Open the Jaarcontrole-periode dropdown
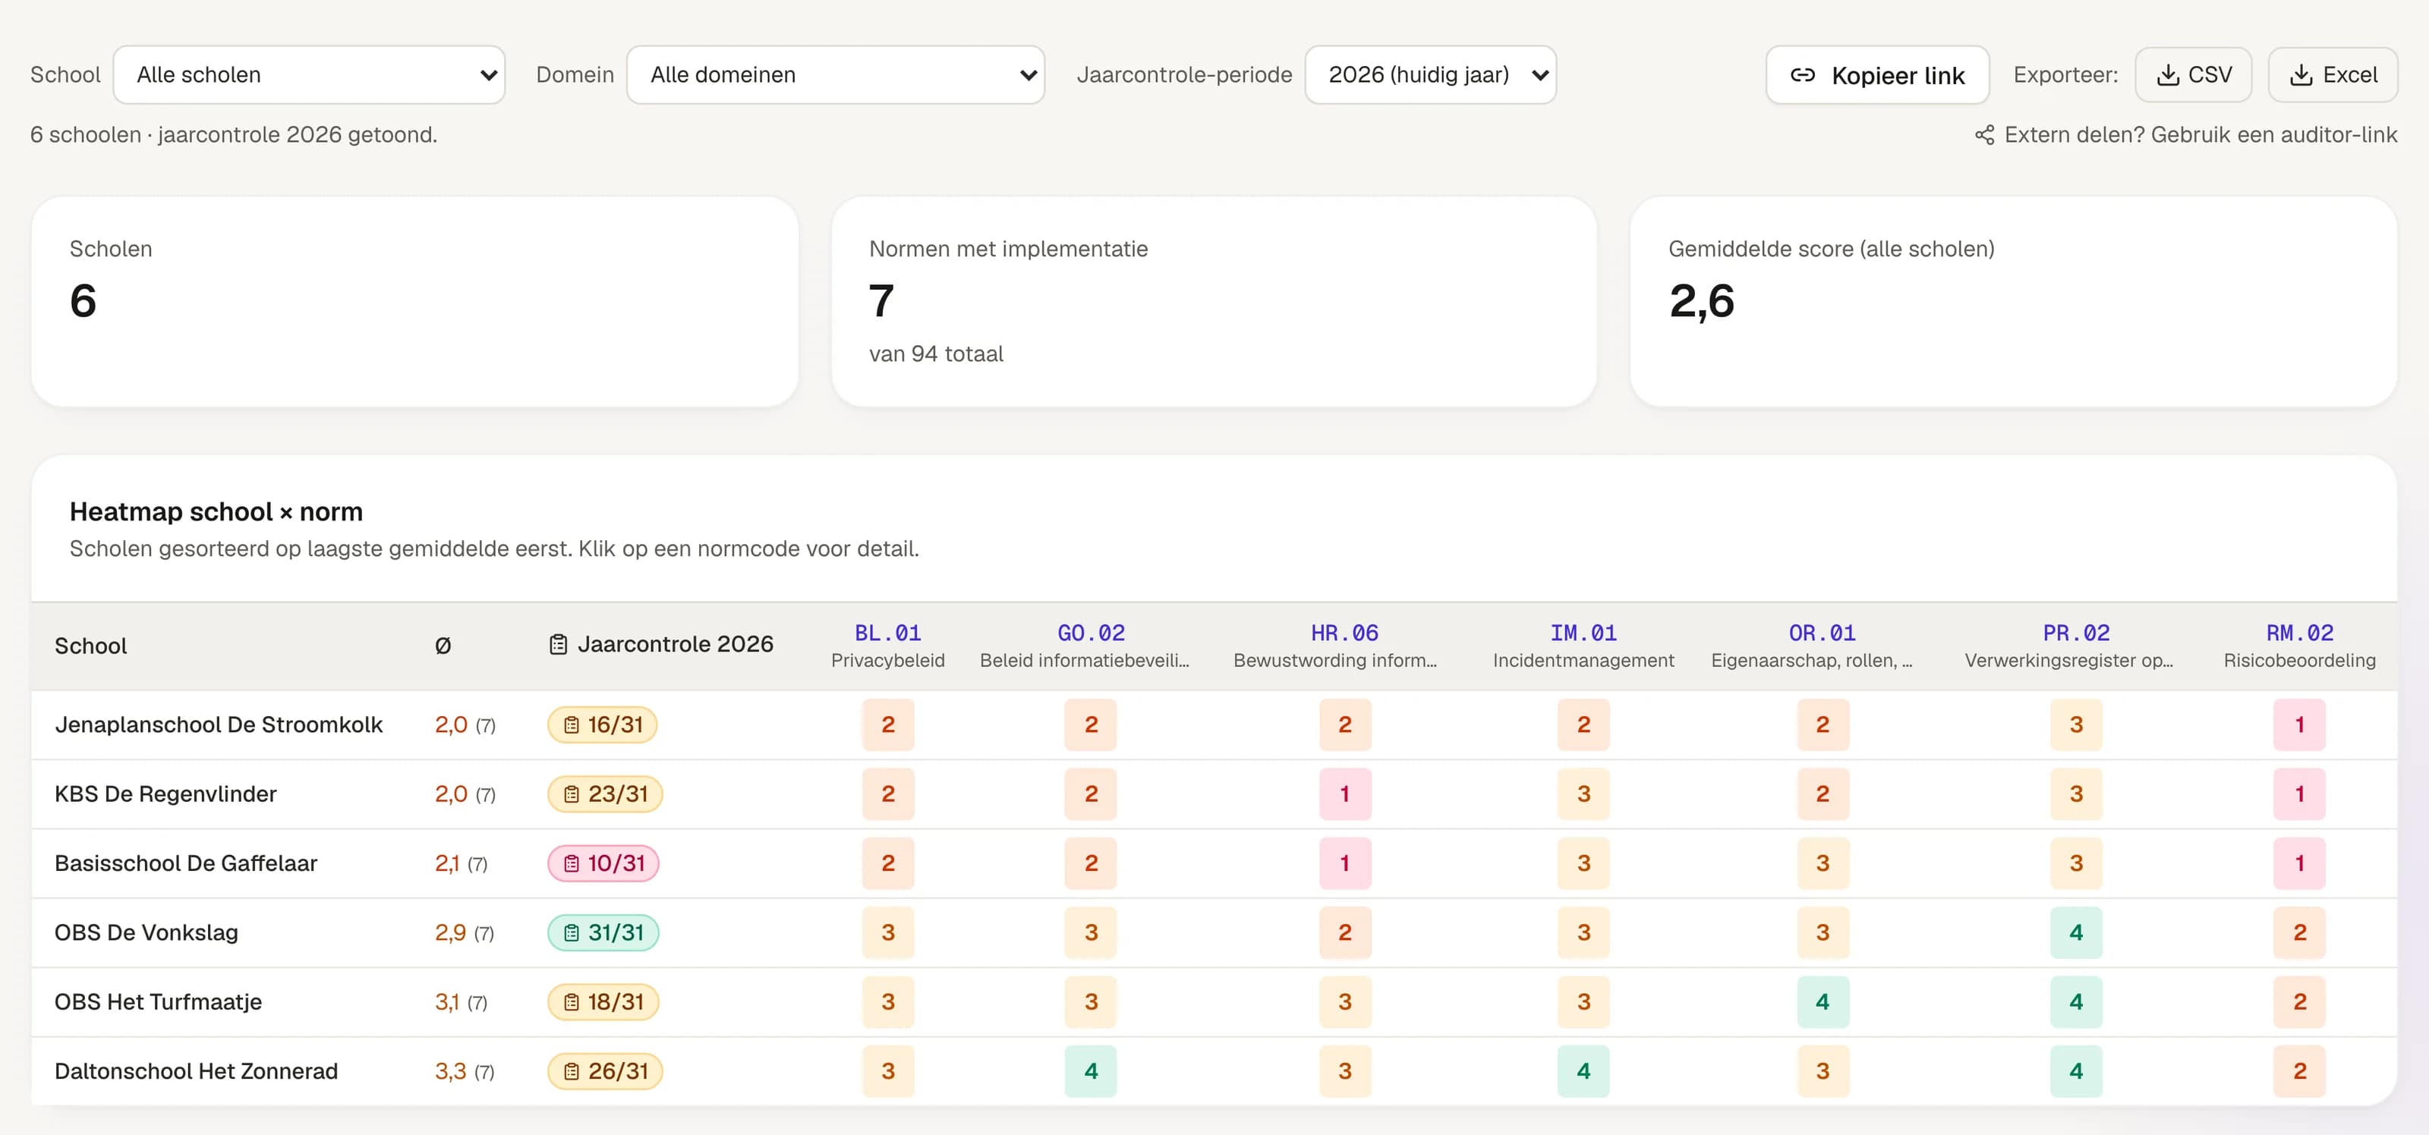Screen dimensions: 2429x1135 click(1430, 74)
